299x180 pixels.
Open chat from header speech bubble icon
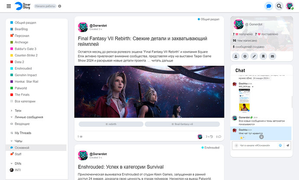coord(269,6)
